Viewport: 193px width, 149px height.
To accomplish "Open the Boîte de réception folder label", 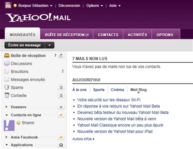I will coord(28,55).
